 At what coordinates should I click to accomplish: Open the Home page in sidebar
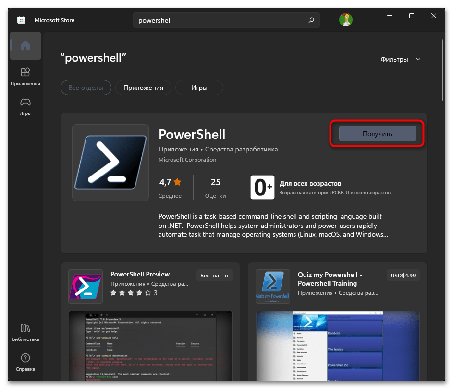click(25, 46)
